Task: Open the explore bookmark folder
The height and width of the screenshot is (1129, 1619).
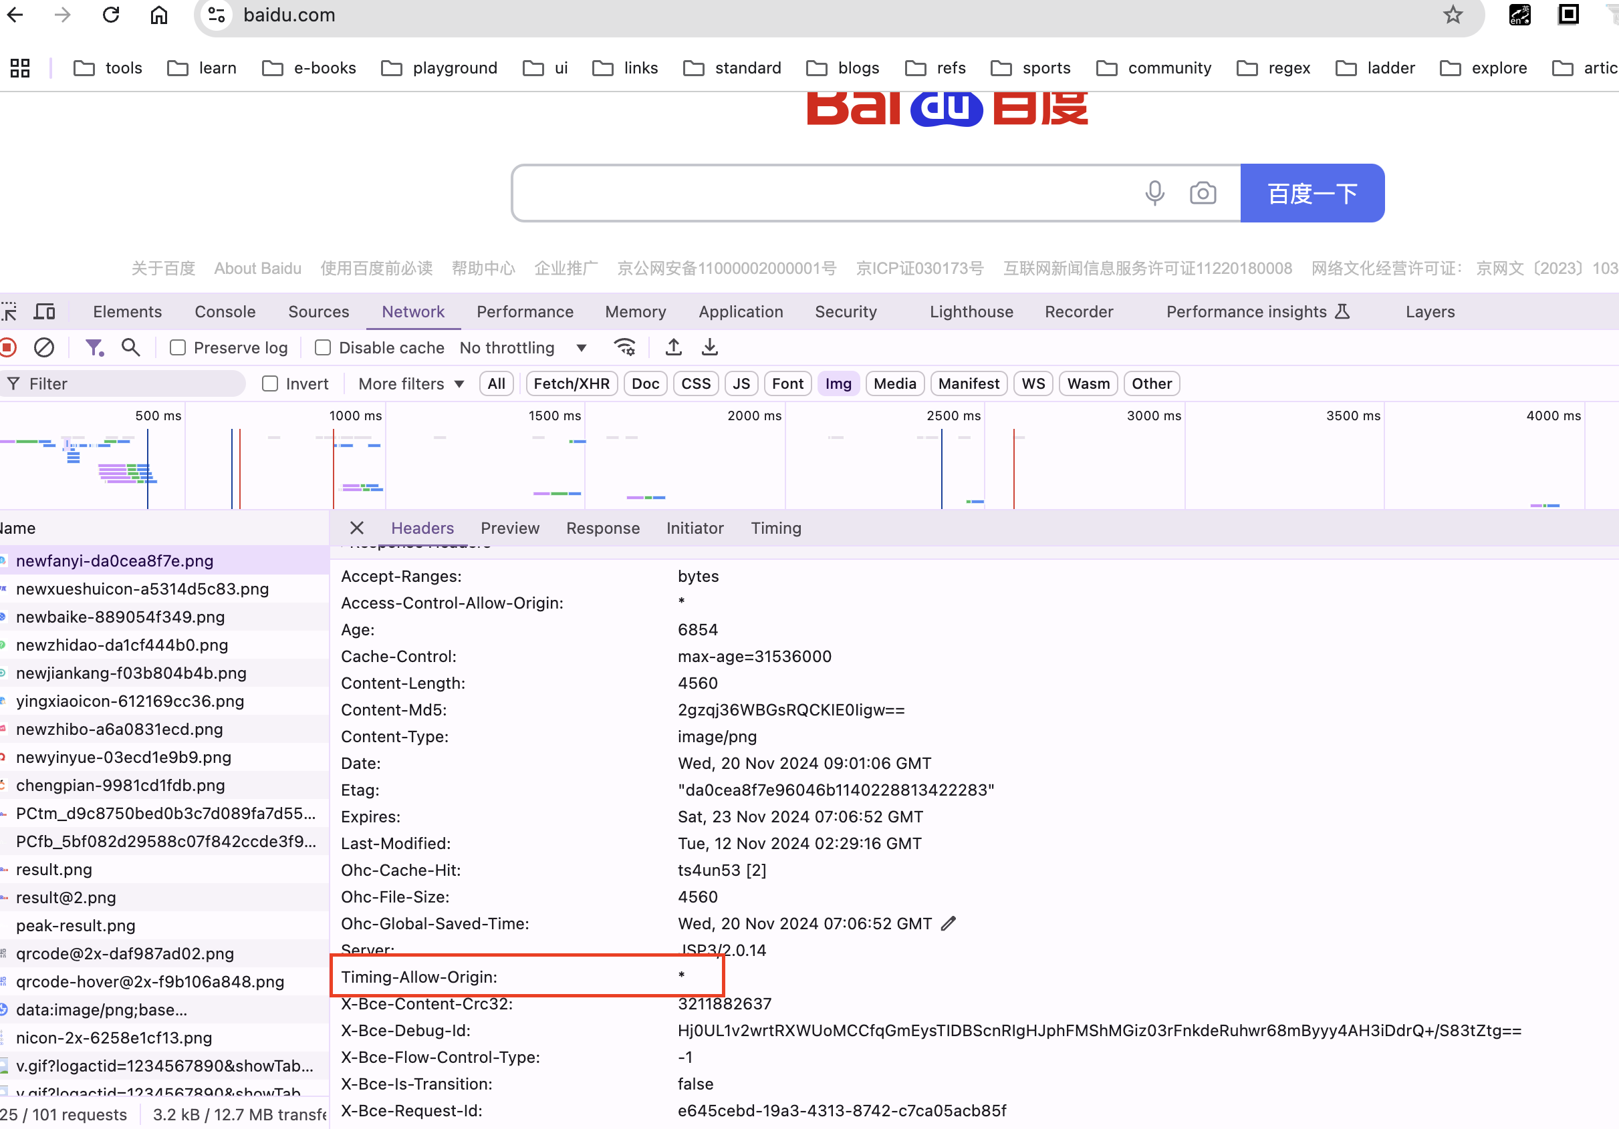Action: coord(1483,67)
